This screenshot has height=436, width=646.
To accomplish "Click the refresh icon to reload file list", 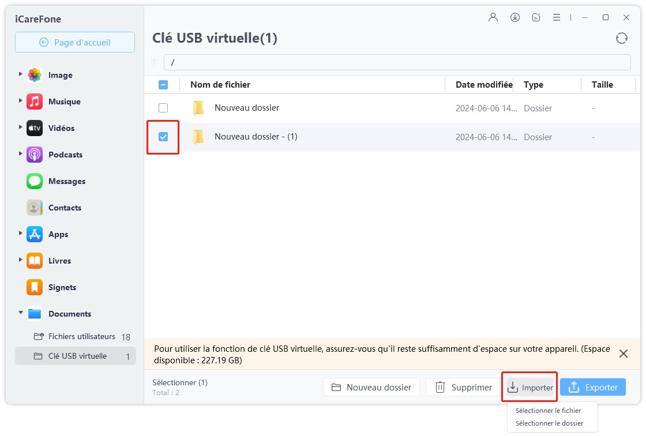I will click(x=621, y=38).
